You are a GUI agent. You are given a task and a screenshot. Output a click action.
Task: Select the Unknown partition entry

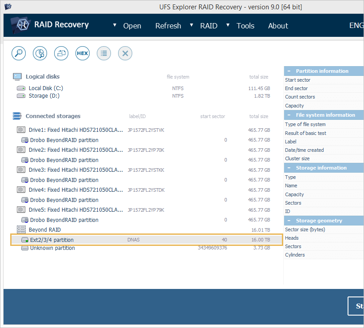(x=52, y=248)
